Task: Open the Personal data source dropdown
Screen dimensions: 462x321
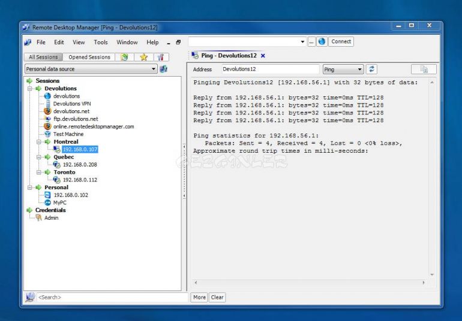Action: (x=91, y=69)
